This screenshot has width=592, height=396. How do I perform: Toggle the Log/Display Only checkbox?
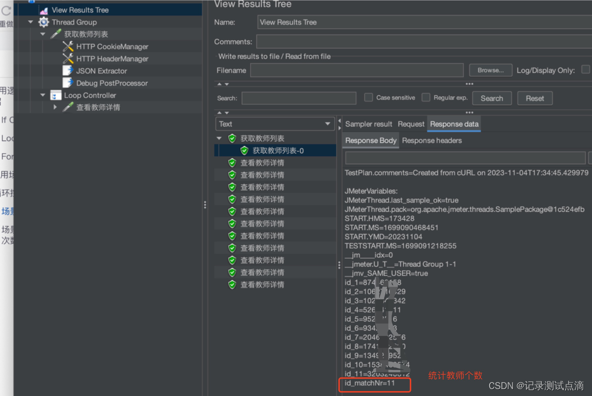tap(586, 70)
